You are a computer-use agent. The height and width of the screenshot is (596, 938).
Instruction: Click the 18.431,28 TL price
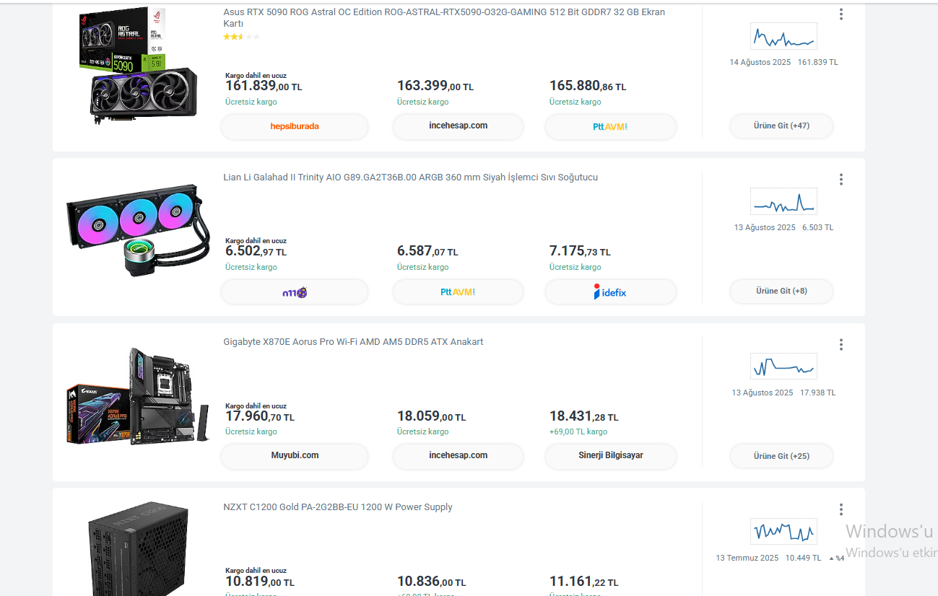pyautogui.click(x=584, y=417)
